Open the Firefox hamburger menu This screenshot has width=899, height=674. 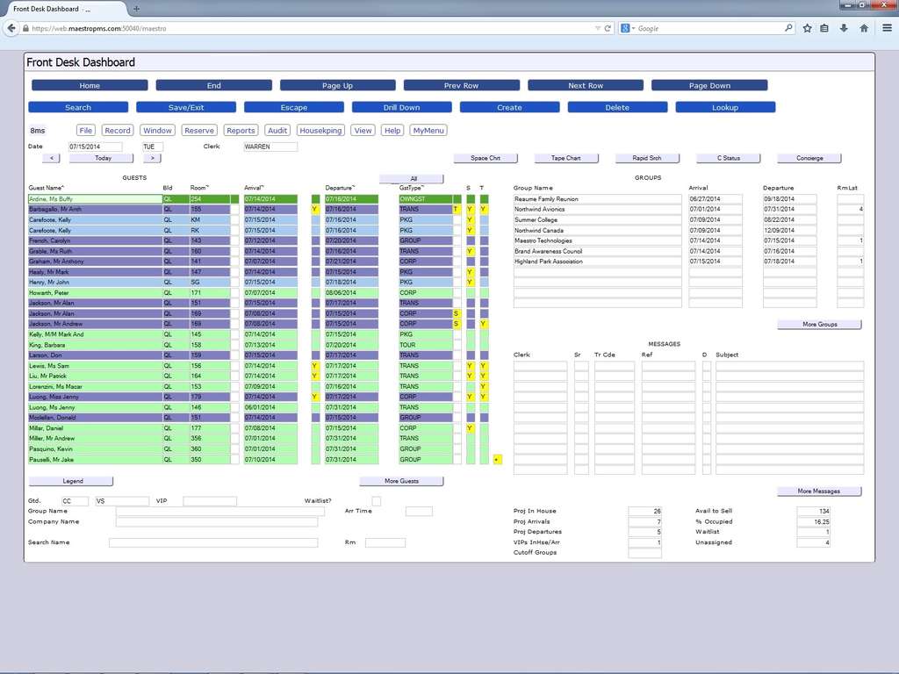(888, 28)
